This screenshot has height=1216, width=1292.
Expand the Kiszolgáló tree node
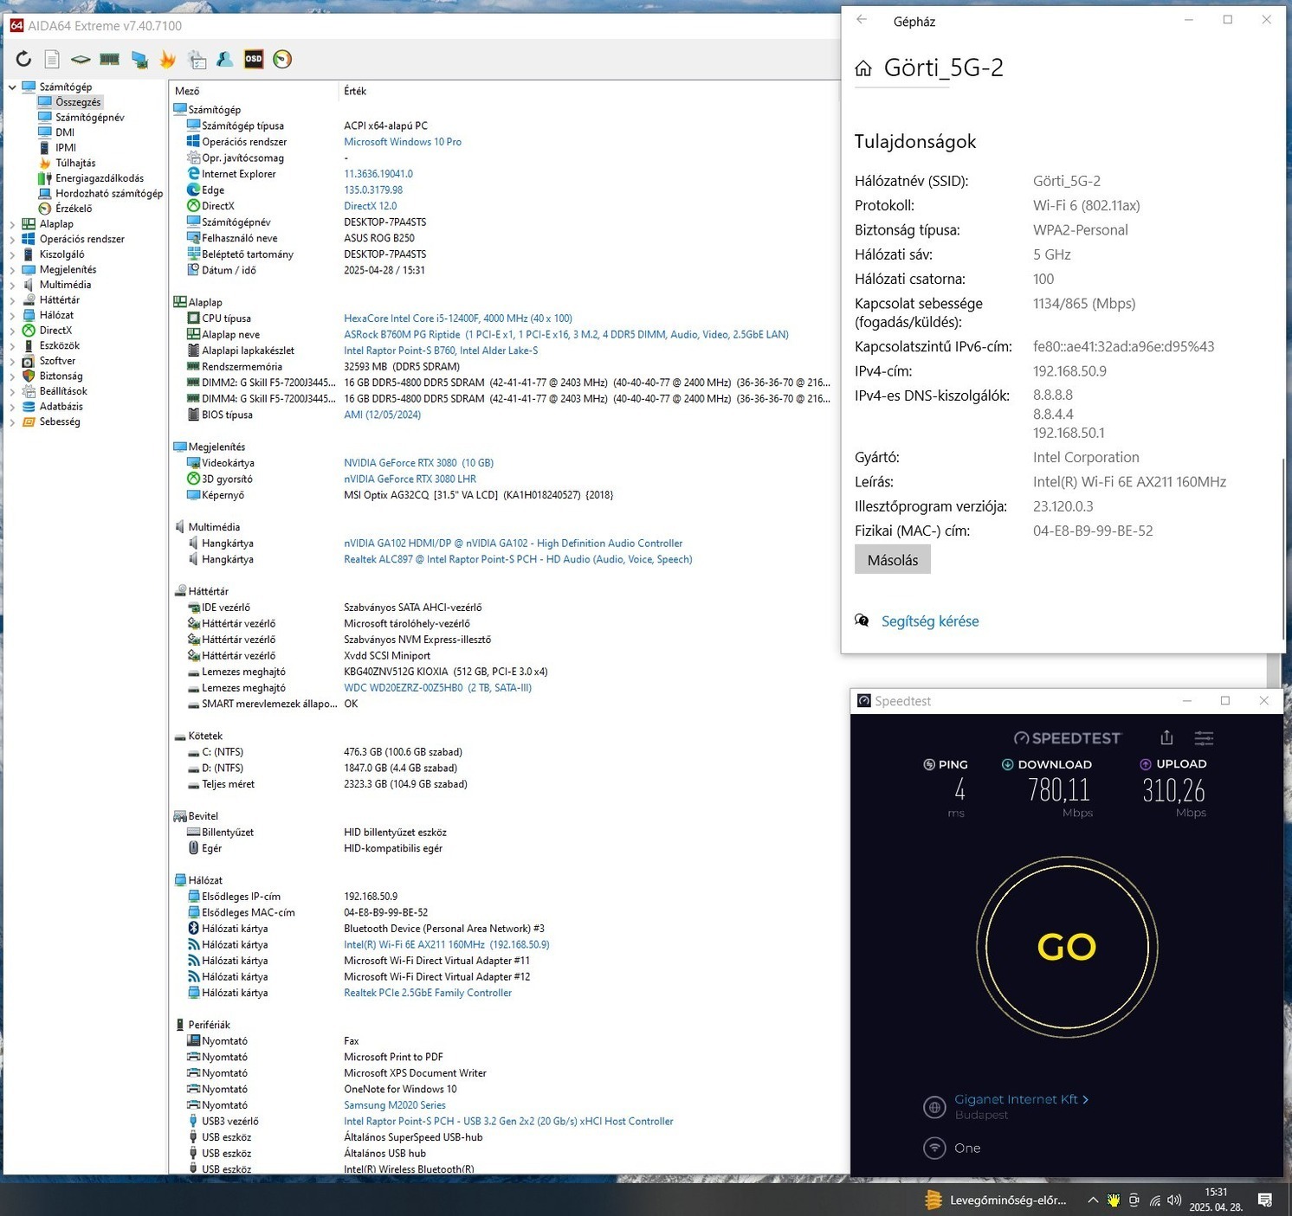tap(12, 254)
